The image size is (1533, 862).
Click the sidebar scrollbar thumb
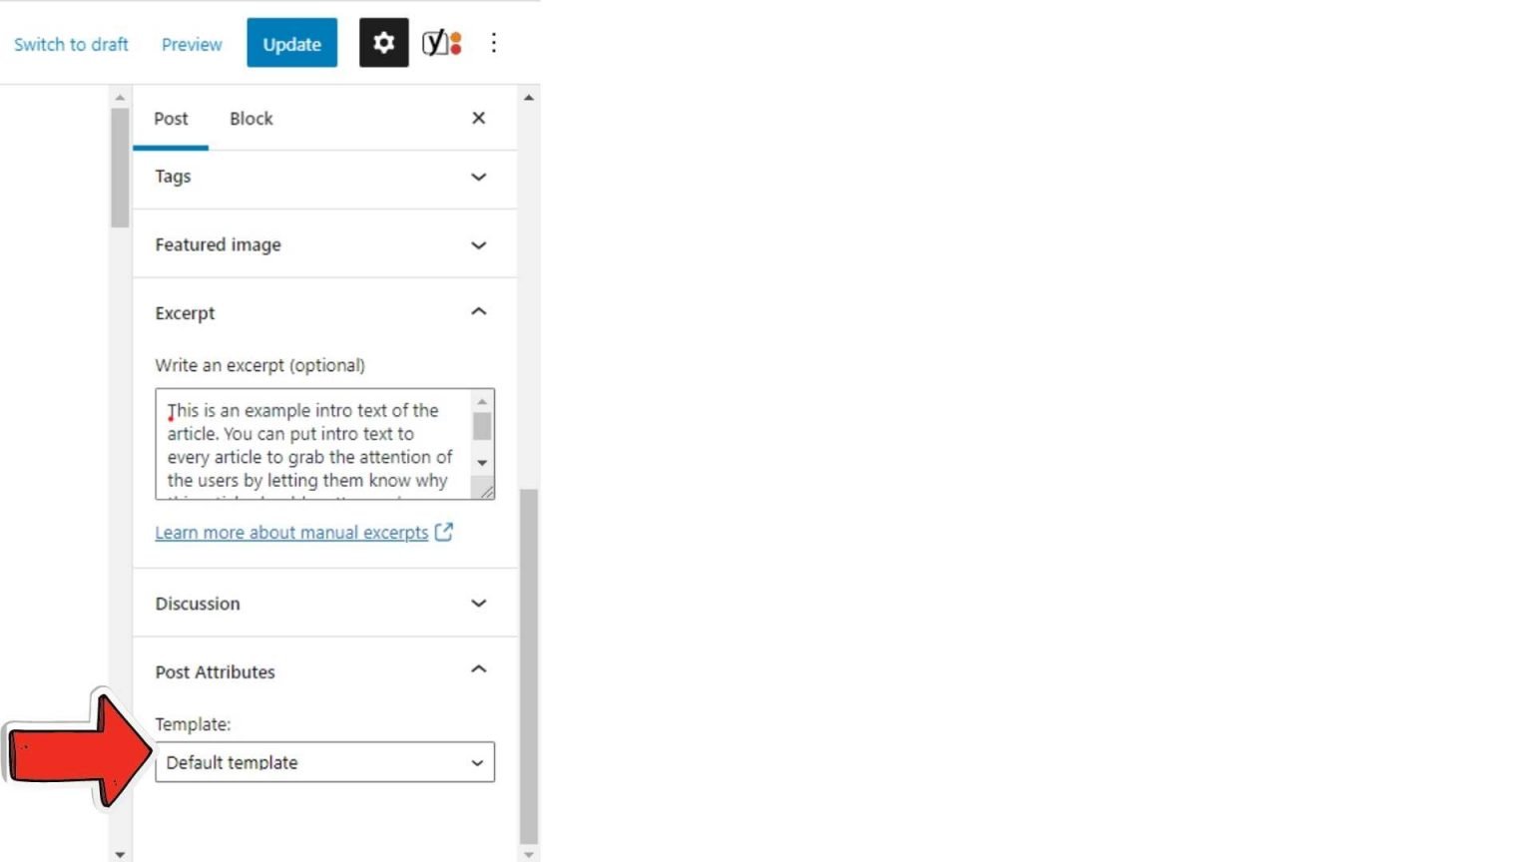tap(529, 666)
